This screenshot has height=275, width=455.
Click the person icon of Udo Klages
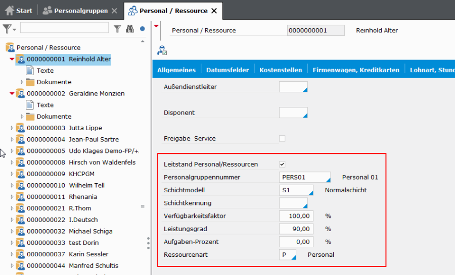[20, 151]
